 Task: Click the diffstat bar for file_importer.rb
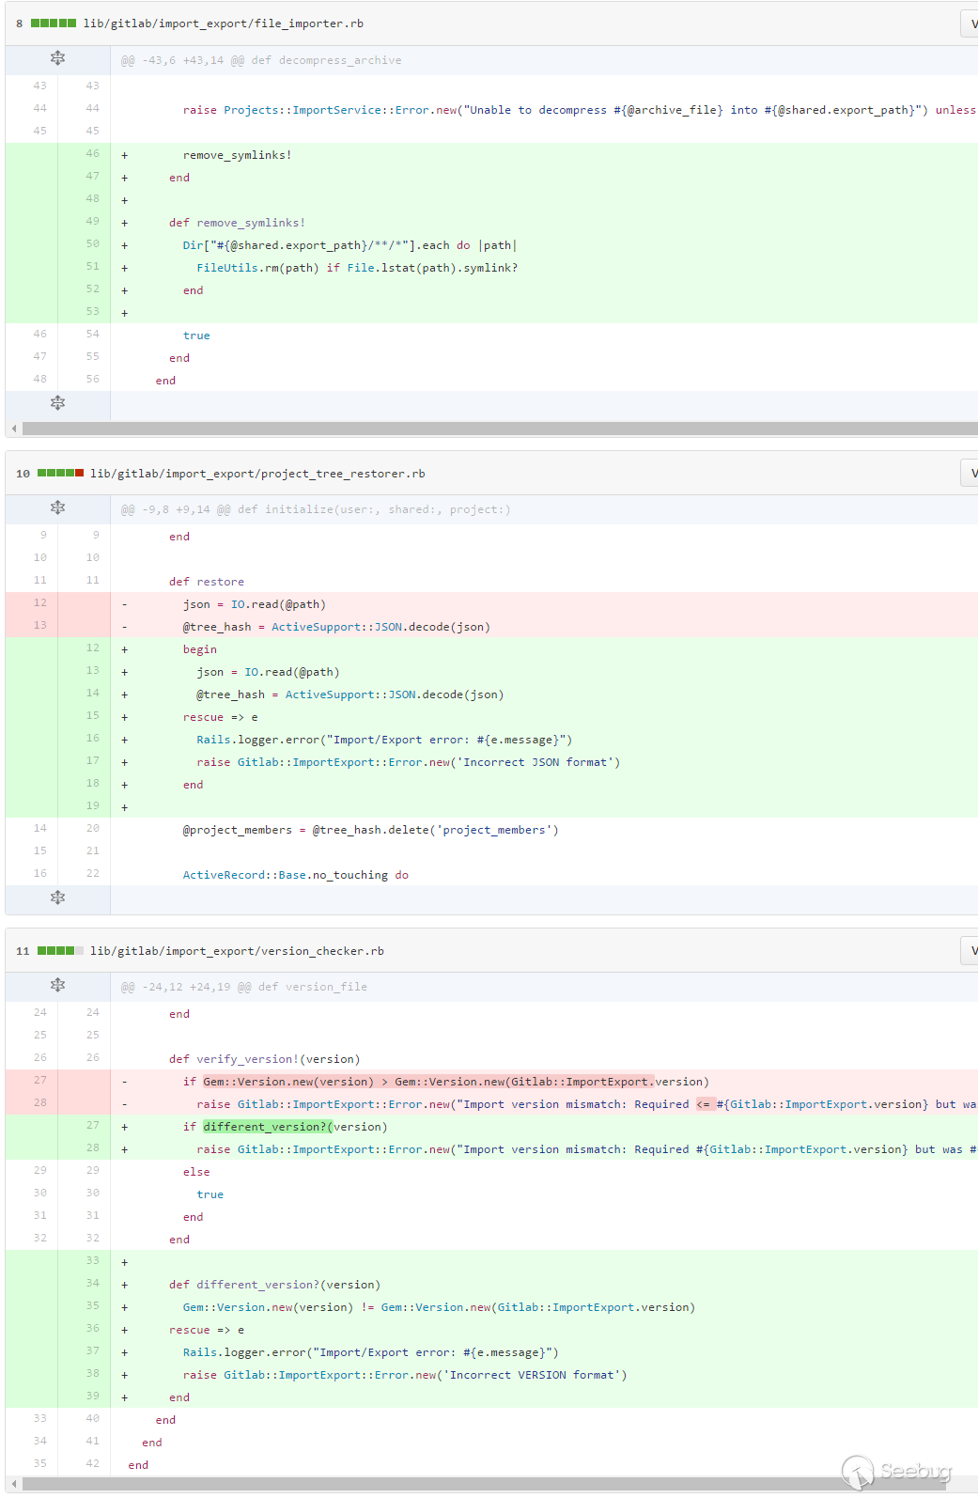54,23
